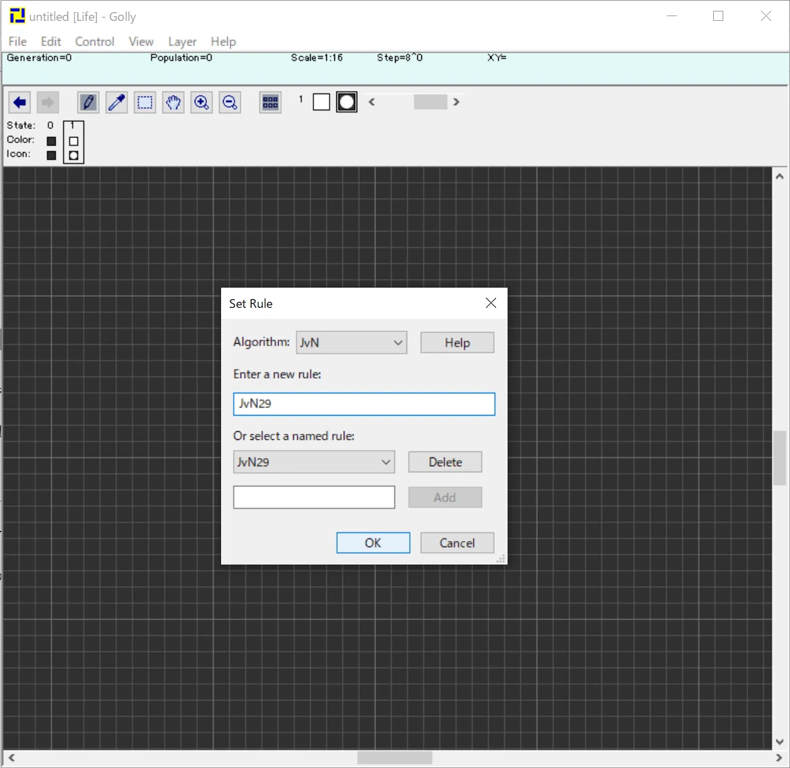Click the horizontal scrollbar left arrow

pos(11,757)
